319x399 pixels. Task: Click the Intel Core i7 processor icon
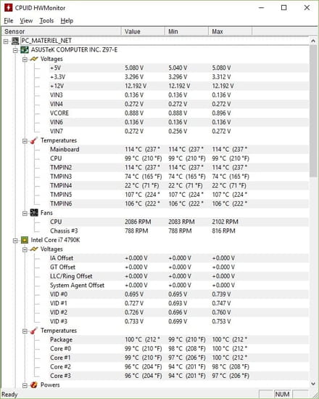tap(25, 240)
